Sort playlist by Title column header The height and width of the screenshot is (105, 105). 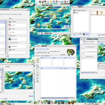(x=50, y=68)
